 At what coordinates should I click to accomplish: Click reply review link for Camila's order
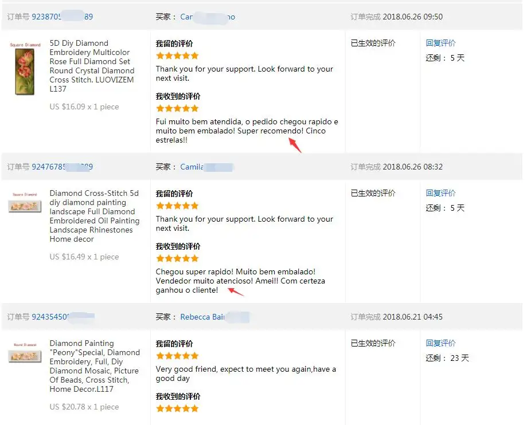pos(440,193)
